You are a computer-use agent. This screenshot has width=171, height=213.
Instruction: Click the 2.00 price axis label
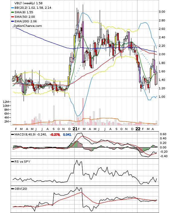[162, 54]
